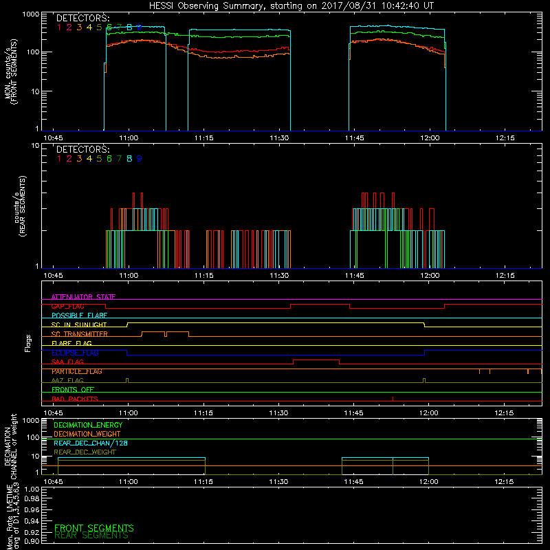The image size is (550, 550).
Task: Click the AAZ_FLAG label
Action: (x=67, y=380)
